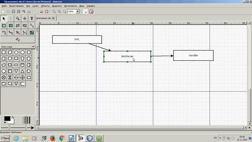Viewport: 252px width, 142px height.
Task: Pick the circled plus OR shape
Action: click(x=22, y=77)
